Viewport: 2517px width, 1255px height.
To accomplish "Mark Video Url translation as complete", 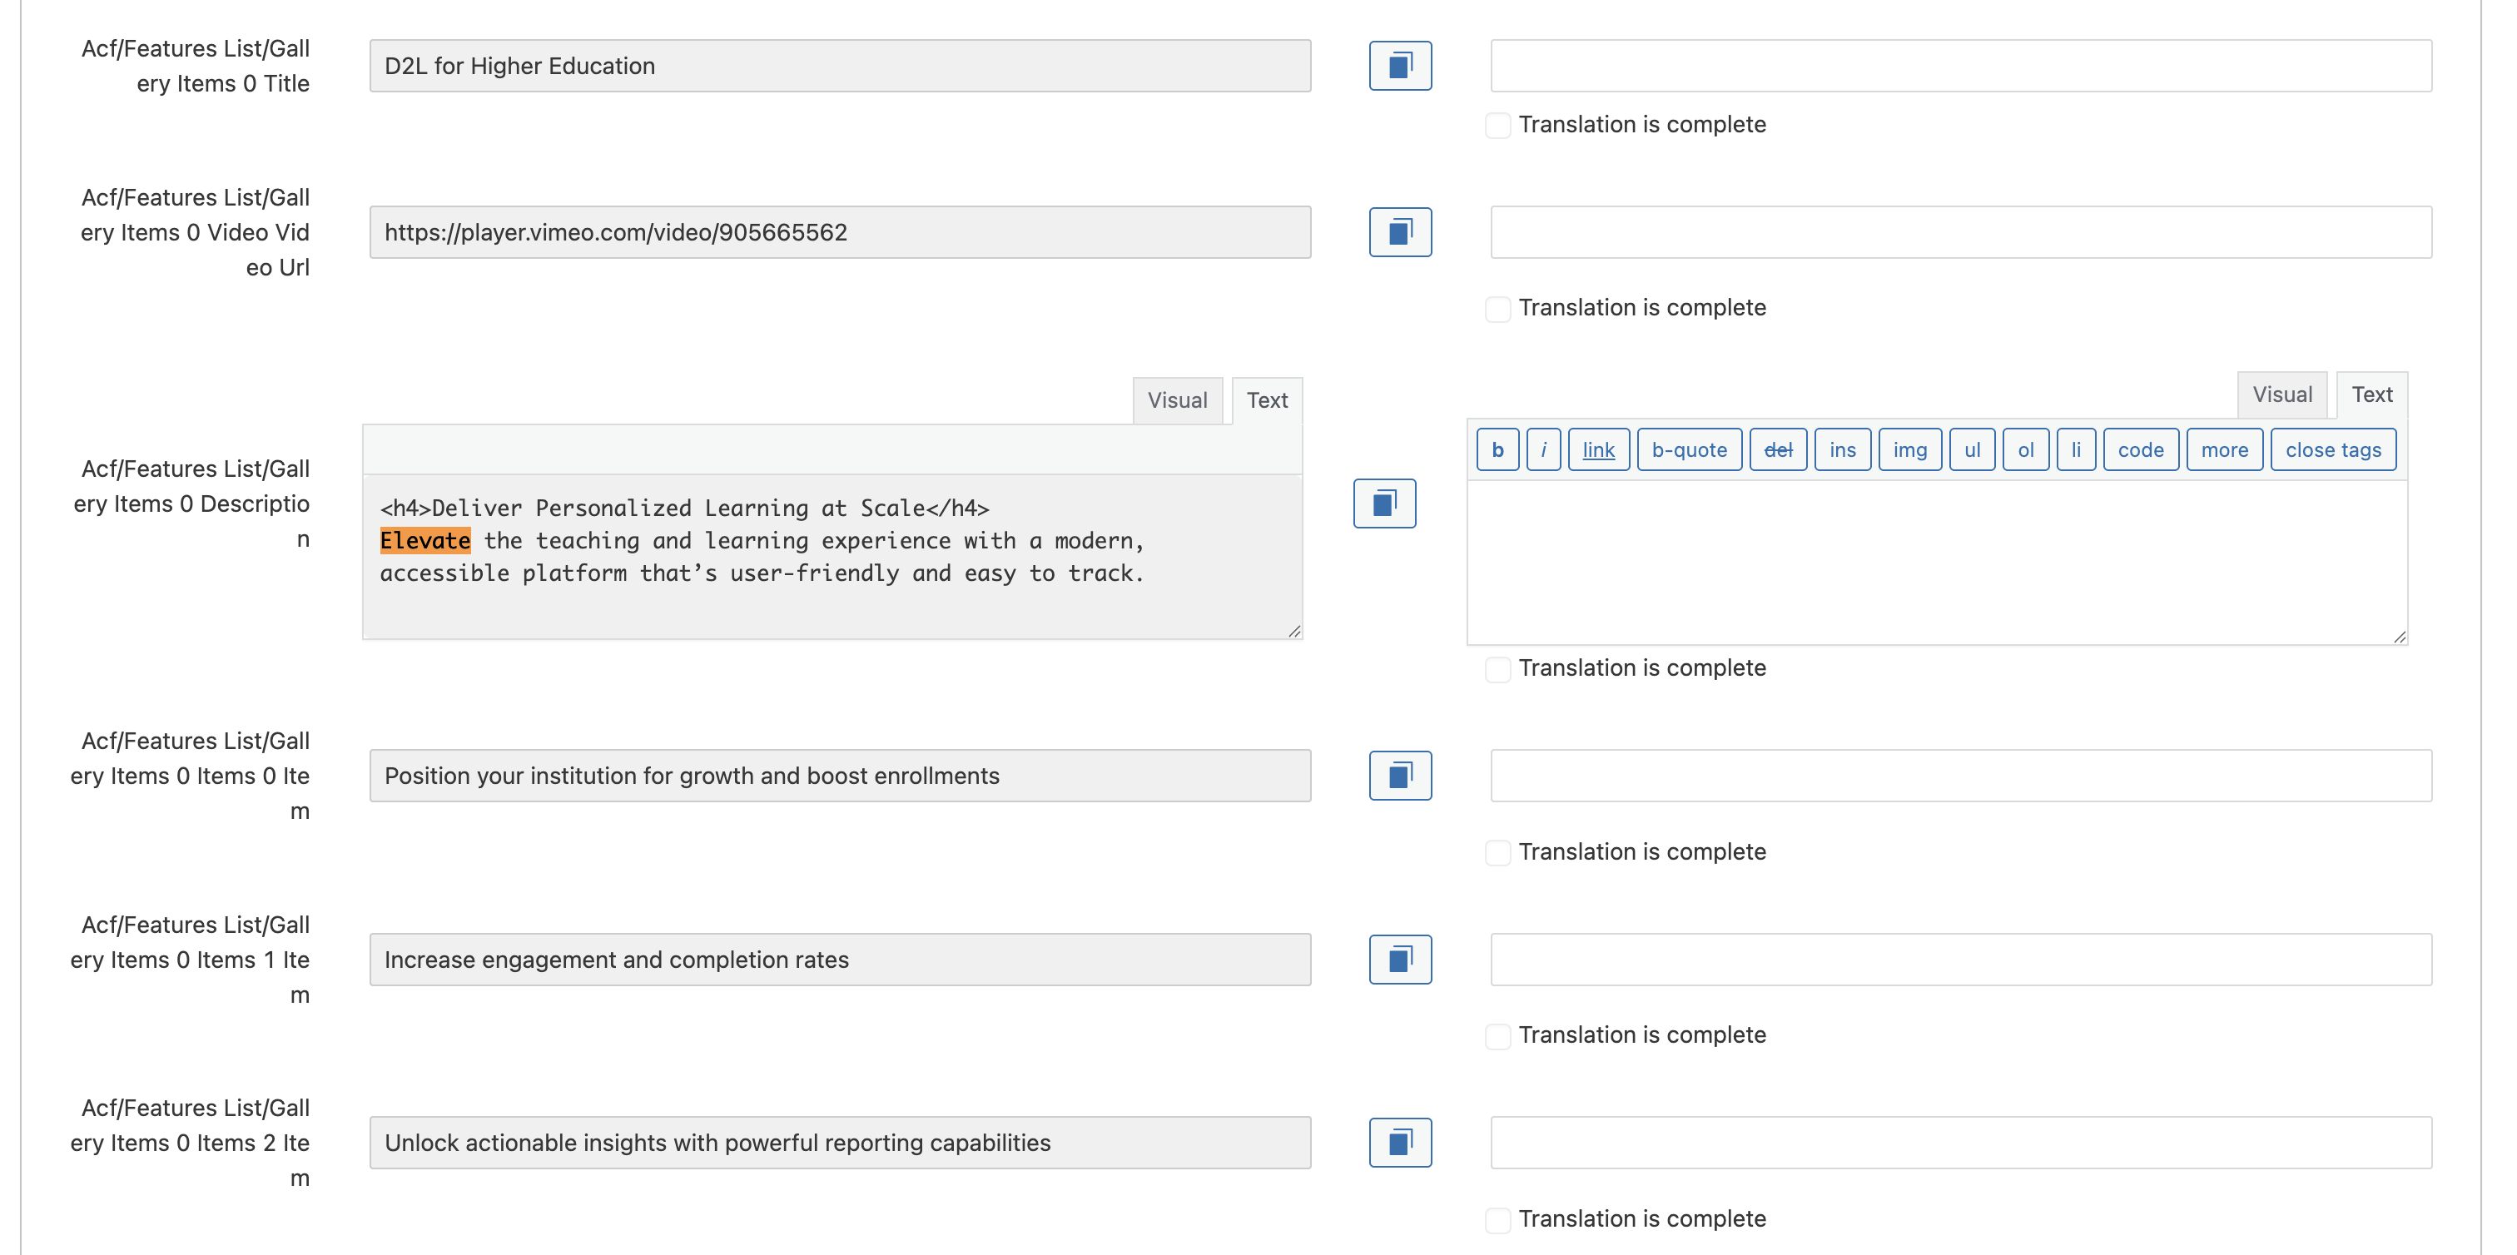I will 1497,309.
